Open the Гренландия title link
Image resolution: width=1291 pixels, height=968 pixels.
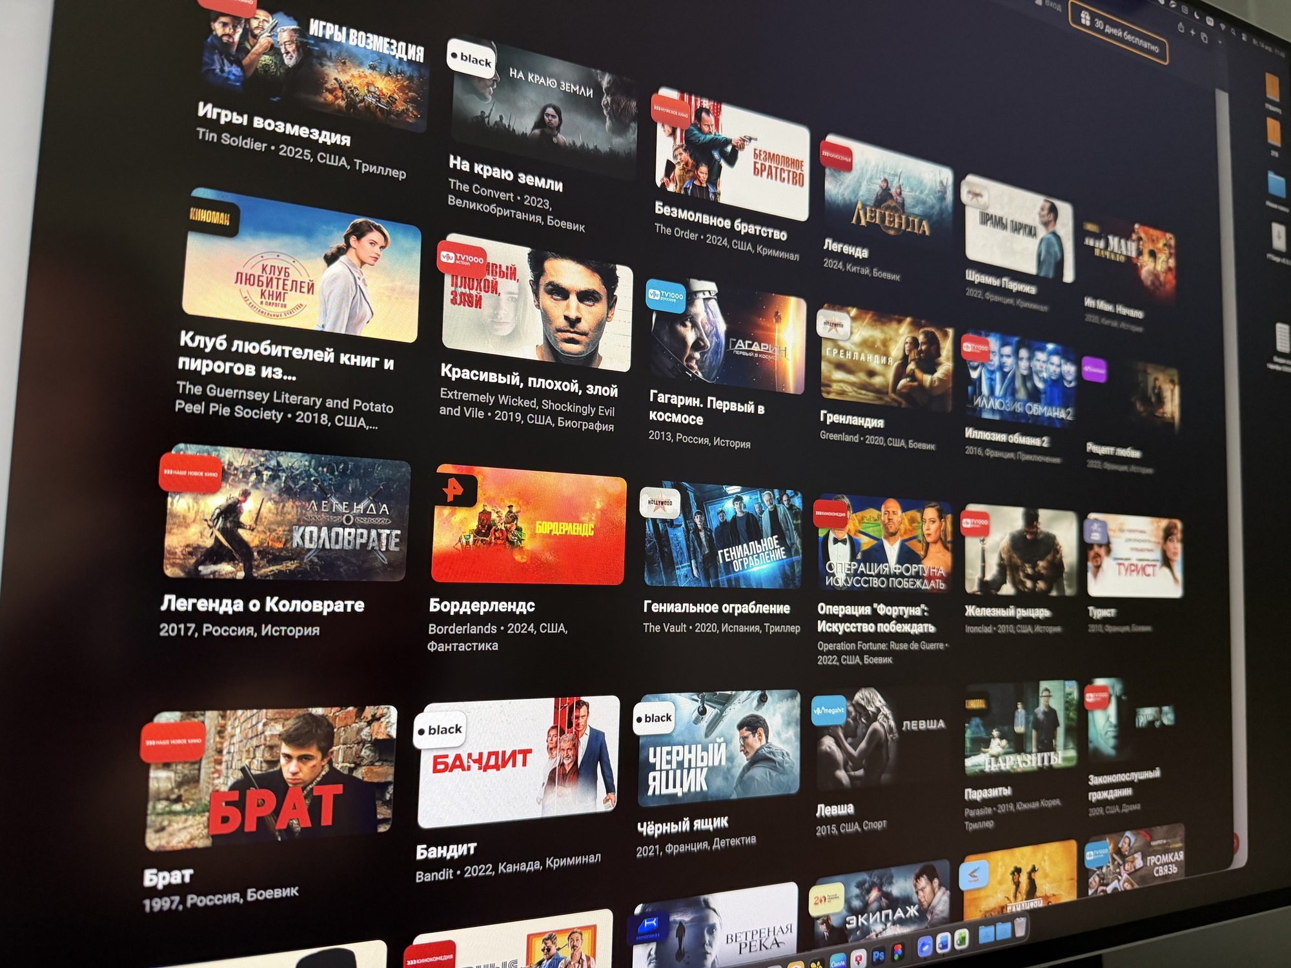click(851, 419)
